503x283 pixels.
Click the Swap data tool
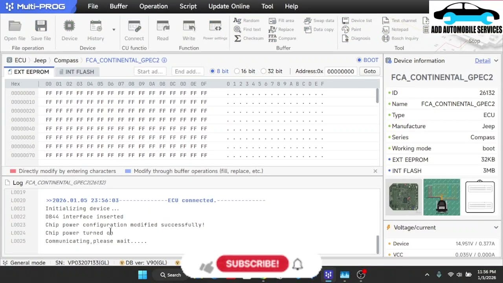point(319,20)
